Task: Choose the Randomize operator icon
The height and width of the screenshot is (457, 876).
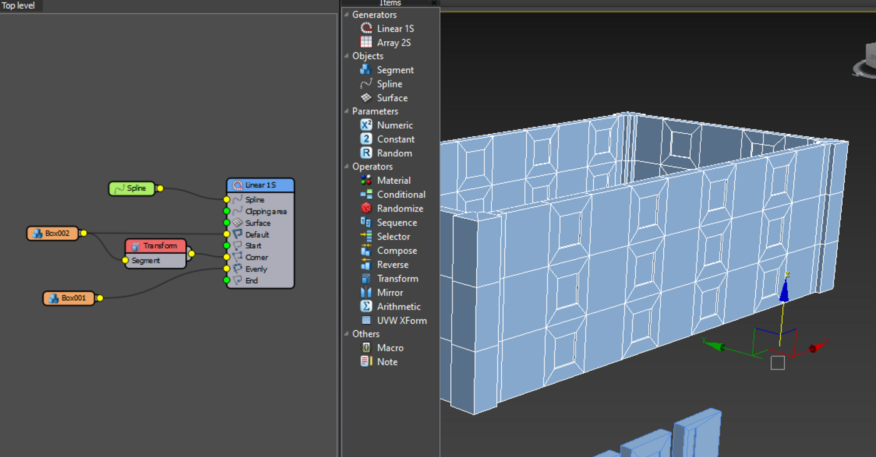Action: (367, 208)
